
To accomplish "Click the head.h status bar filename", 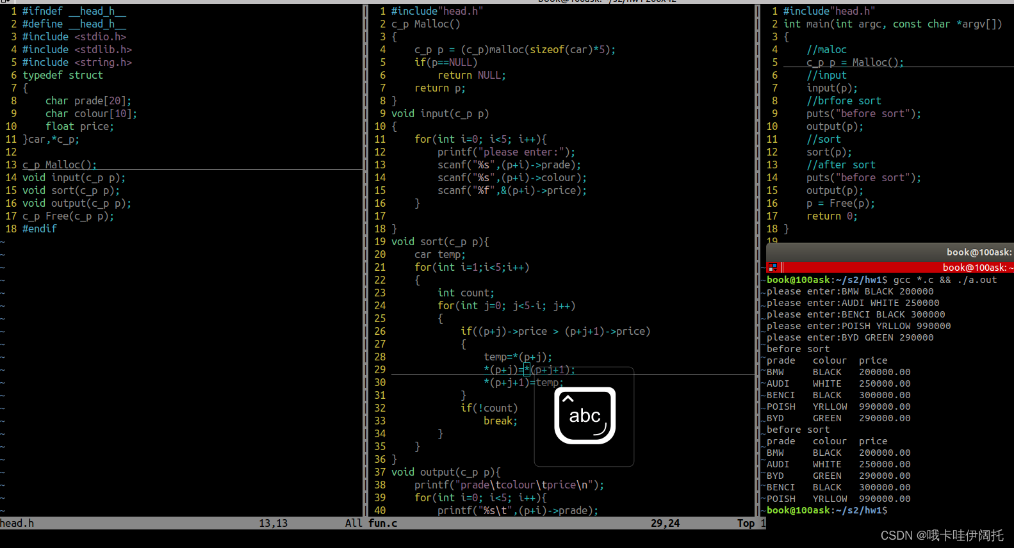I will click(17, 523).
